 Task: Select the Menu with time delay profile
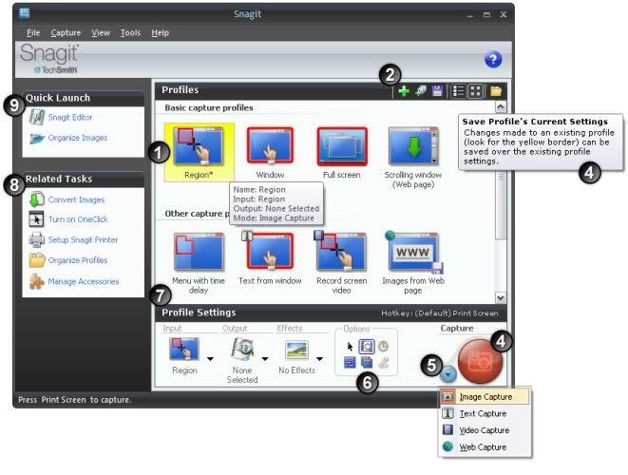coord(199,263)
